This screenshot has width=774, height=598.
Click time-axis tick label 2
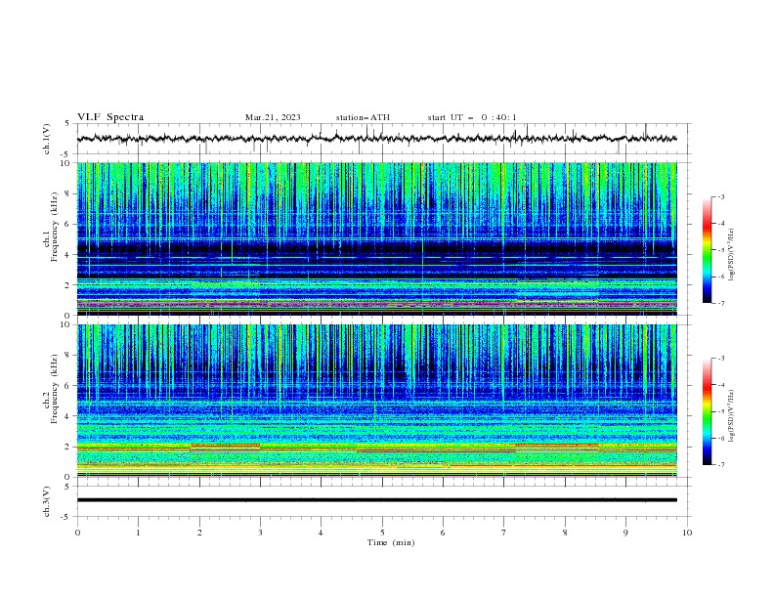199,533
